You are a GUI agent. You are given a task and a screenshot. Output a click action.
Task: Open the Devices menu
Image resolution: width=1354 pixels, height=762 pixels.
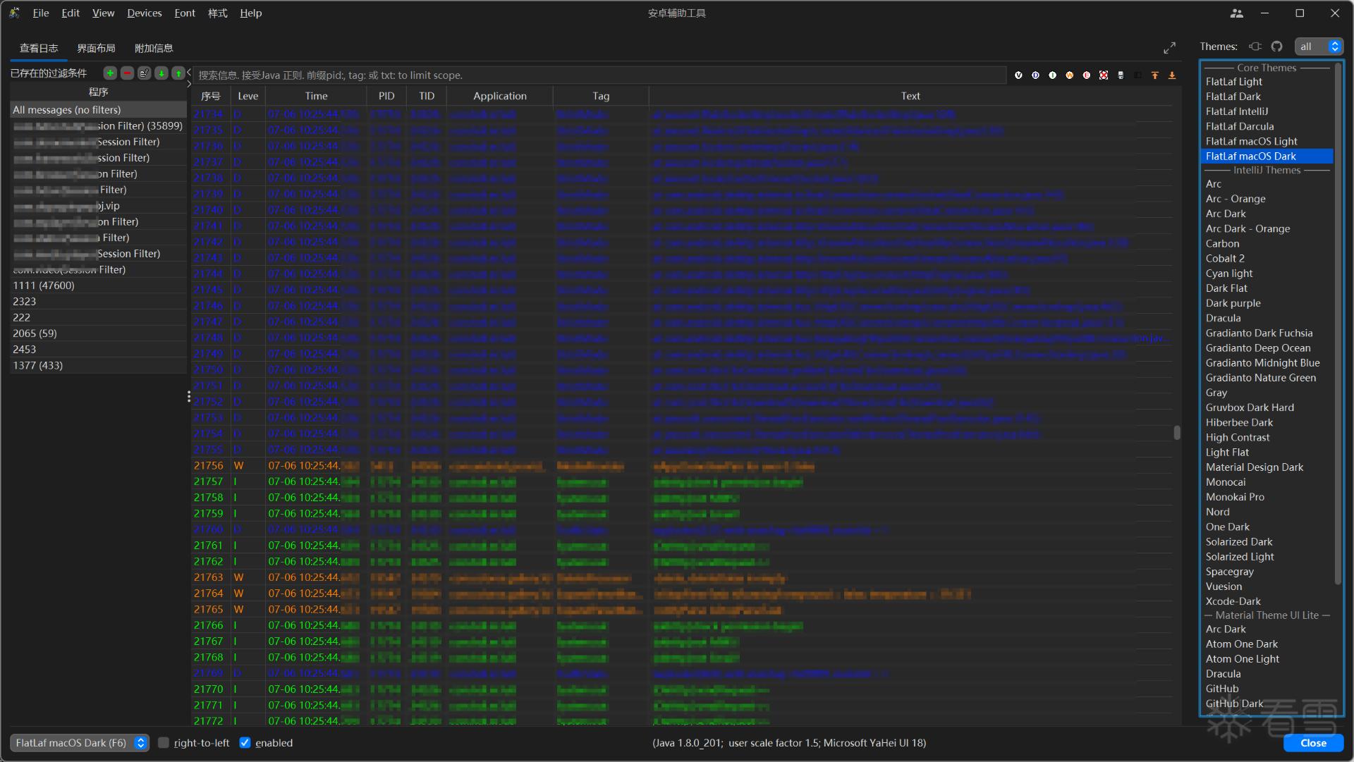144,13
